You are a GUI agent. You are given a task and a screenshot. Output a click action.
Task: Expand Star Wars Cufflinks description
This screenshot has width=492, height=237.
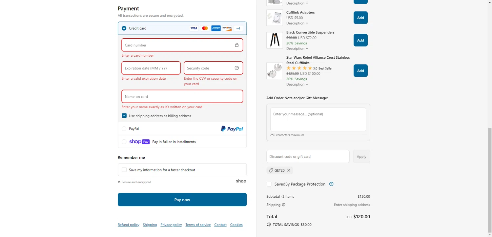pyautogui.click(x=297, y=85)
